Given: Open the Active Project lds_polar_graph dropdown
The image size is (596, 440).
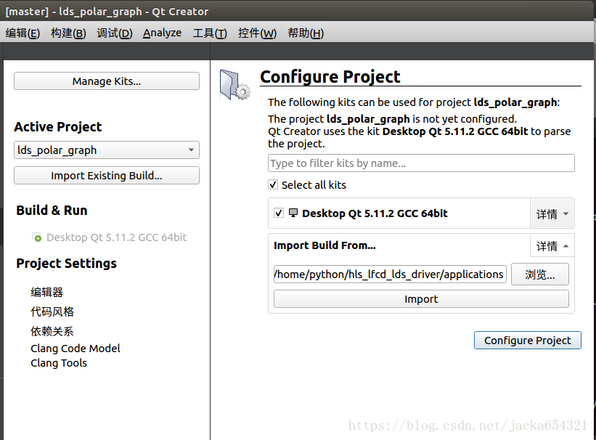Looking at the screenshot, I should (x=107, y=150).
